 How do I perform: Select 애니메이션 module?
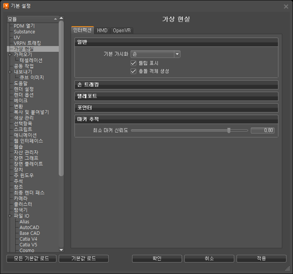[25, 135]
